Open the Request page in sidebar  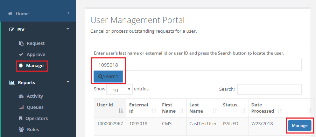36,43
